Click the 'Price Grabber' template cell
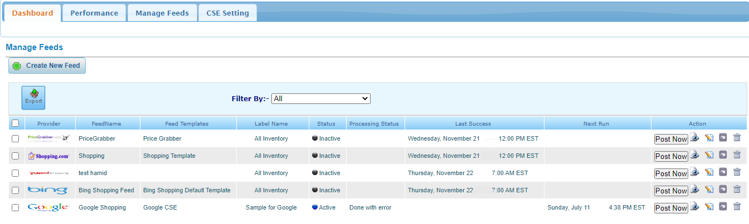Image resolution: width=749 pixels, height=224 pixels. [162, 138]
